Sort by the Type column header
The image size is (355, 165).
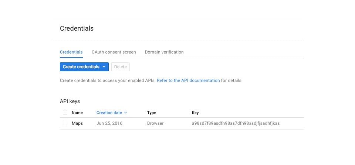(152, 113)
